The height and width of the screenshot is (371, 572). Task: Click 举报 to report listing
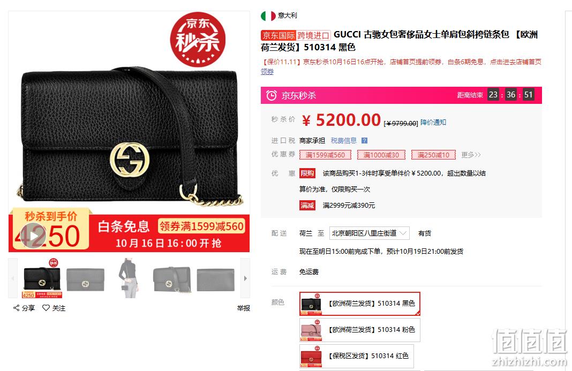point(244,308)
